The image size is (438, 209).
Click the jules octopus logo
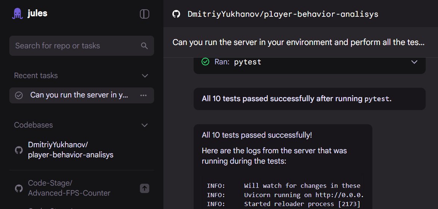click(x=17, y=13)
